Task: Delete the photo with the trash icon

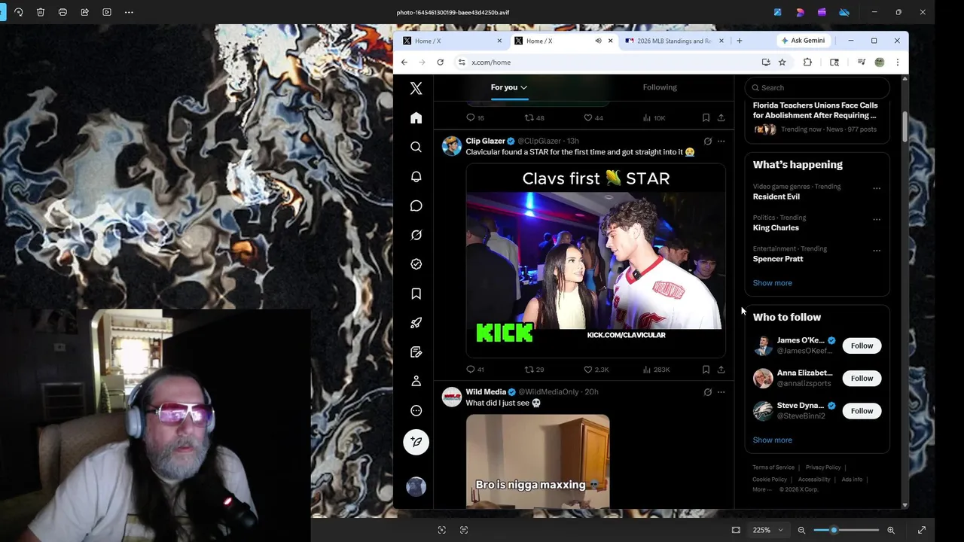Action: click(41, 12)
